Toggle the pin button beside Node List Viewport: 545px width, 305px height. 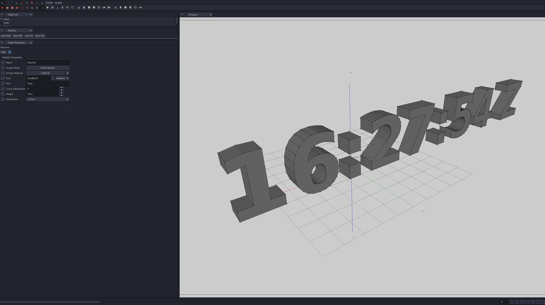[2, 14]
